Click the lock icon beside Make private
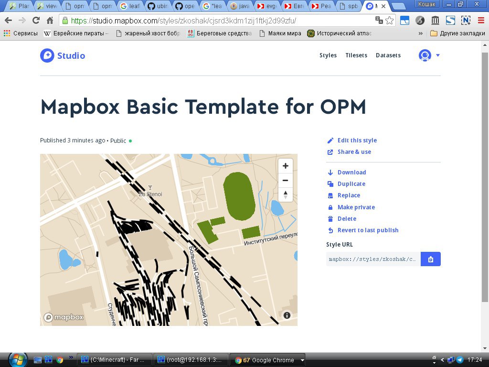This screenshot has height=367, width=489. (x=330, y=207)
